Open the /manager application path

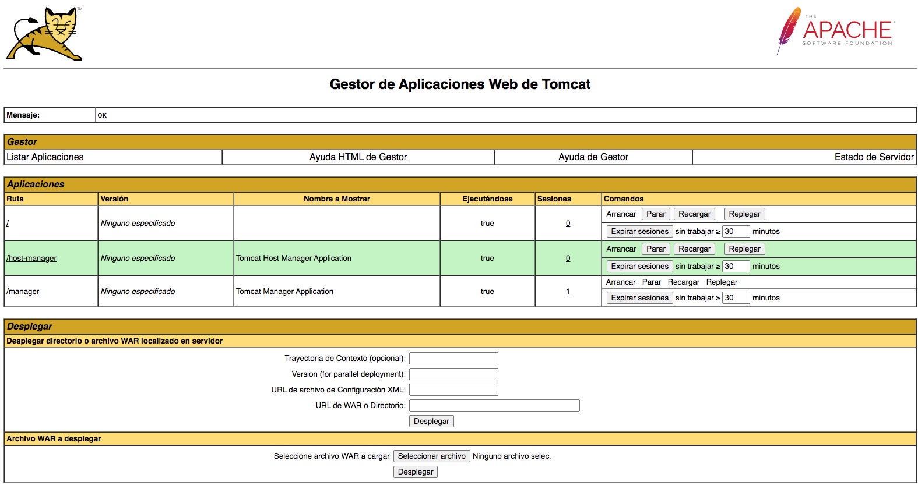tap(23, 292)
